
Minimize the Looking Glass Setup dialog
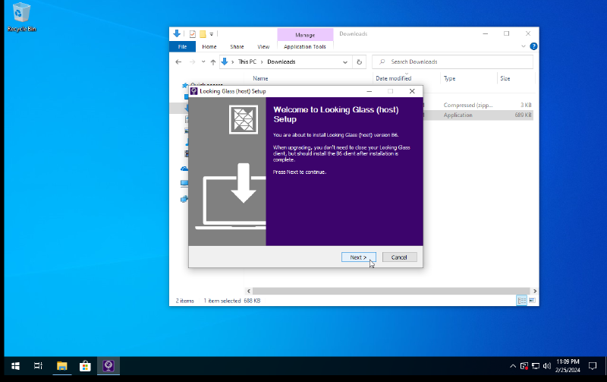370,91
